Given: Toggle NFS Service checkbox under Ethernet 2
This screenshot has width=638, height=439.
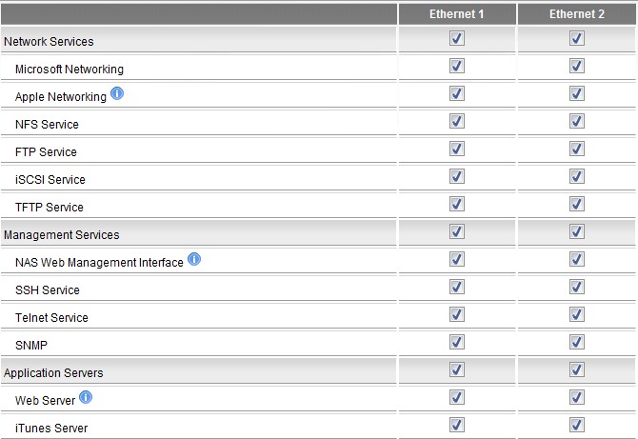Looking at the screenshot, I should (x=576, y=121).
